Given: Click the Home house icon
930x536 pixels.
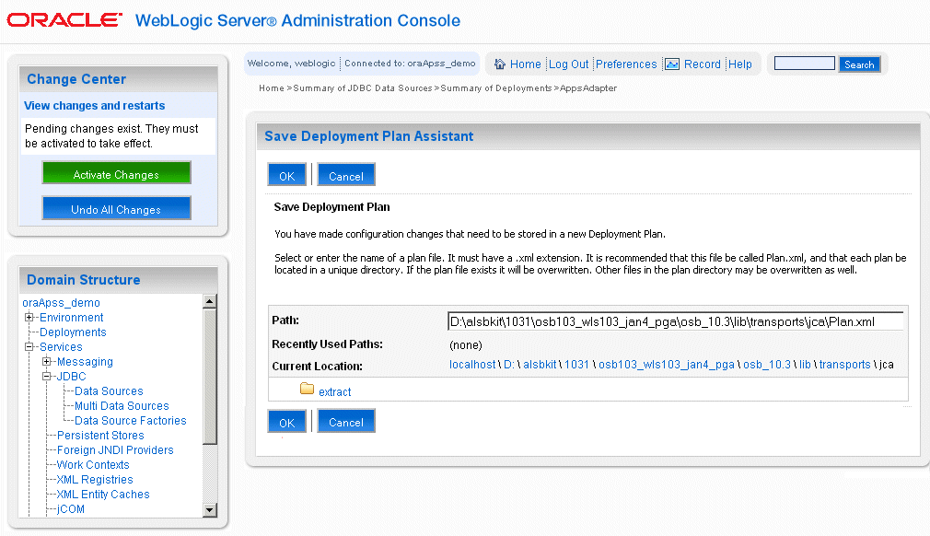Looking at the screenshot, I should [x=500, y=64].
